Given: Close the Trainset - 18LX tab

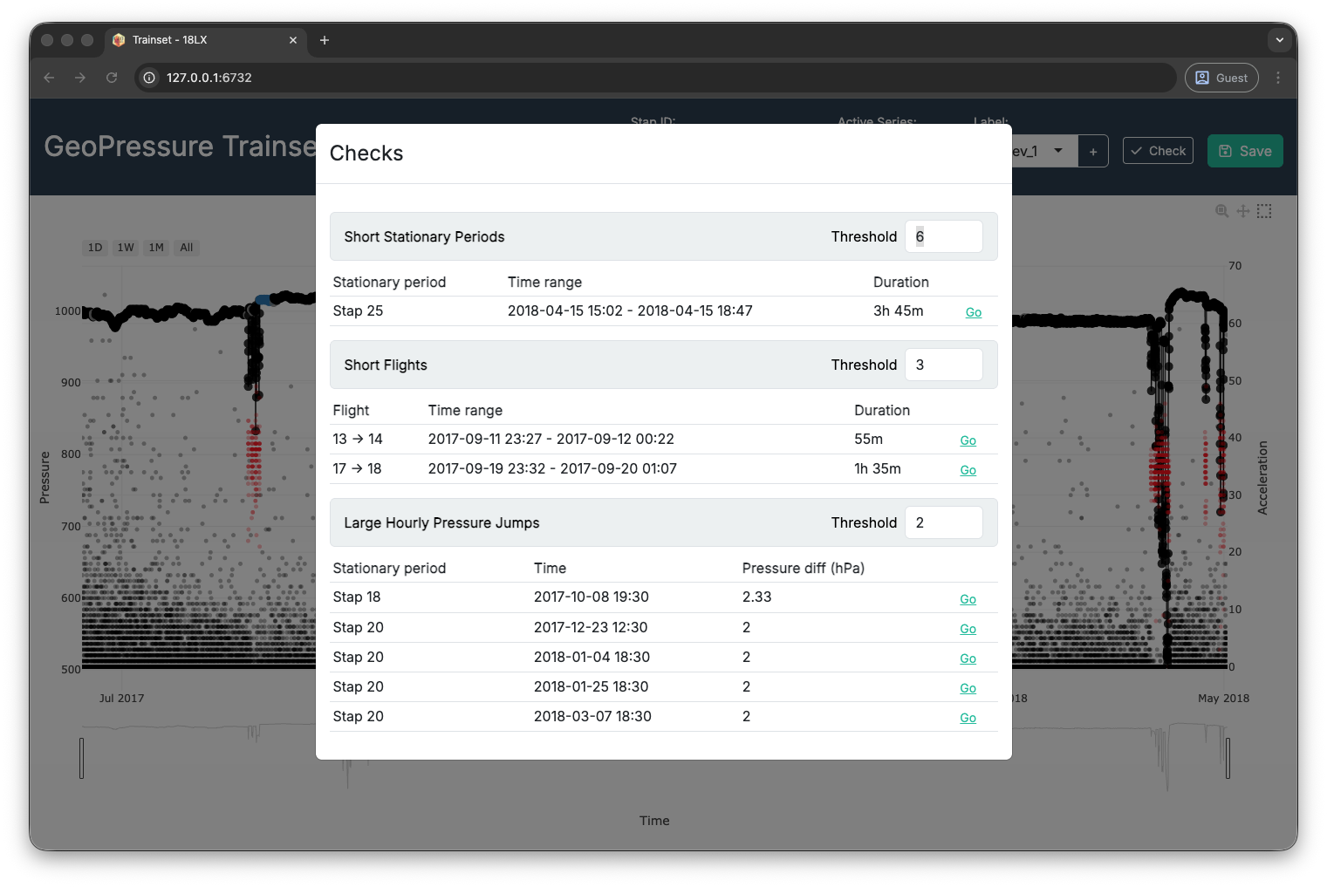Looking at the screenshot, I should 293,40.
